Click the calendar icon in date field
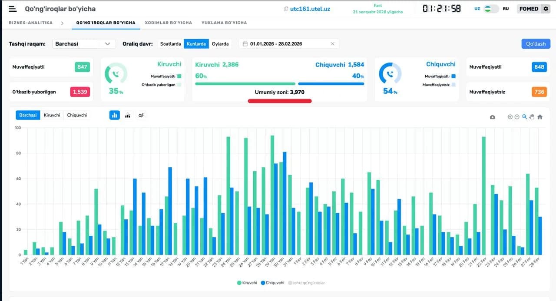This screenshot has height=301, width=556. (245, 44)
